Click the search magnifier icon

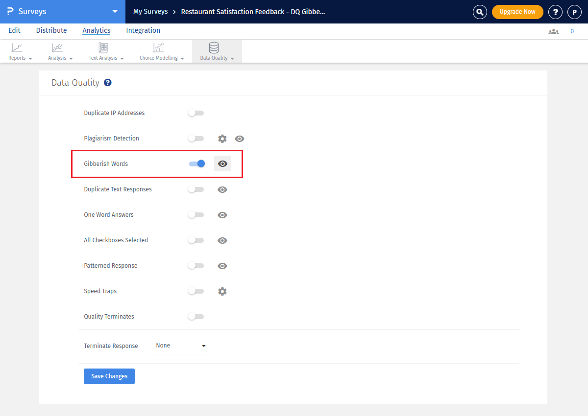point(480,12)
